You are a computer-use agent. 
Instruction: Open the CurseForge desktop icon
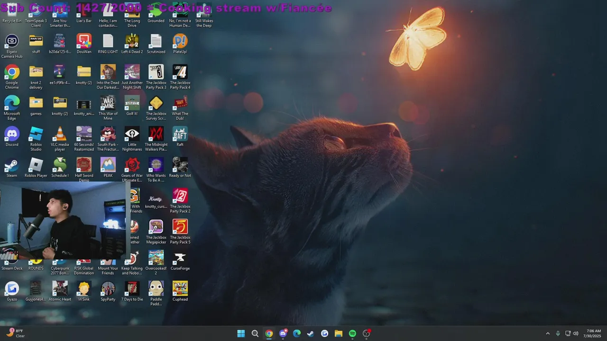[180, 260]
